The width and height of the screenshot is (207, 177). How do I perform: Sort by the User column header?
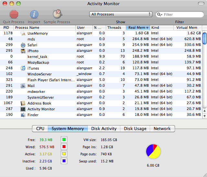[84, 28]
